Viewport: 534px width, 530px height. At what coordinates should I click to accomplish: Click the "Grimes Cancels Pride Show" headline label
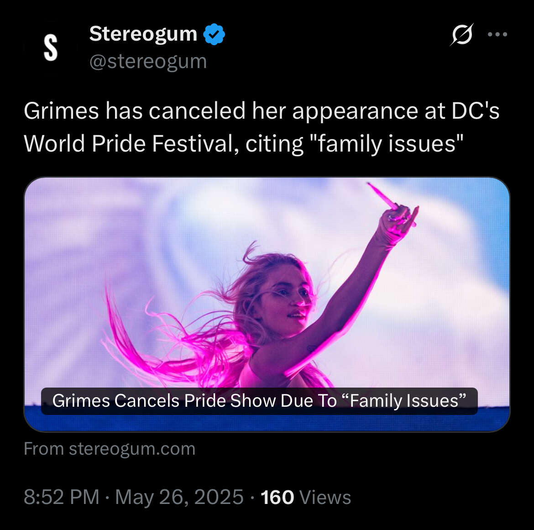coord(259,401)
